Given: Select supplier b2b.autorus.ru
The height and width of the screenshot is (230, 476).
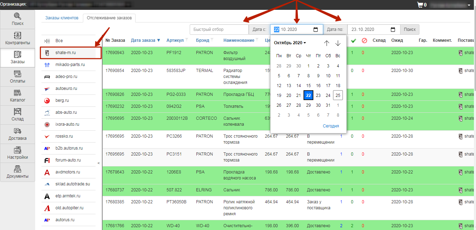Looking at the screenshot, I should [x=69, y=148].
